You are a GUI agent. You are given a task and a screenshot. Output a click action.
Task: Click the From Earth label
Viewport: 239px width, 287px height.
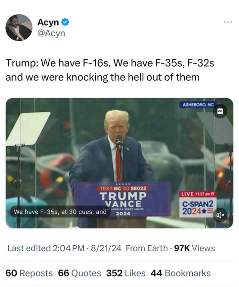(147, 248)
